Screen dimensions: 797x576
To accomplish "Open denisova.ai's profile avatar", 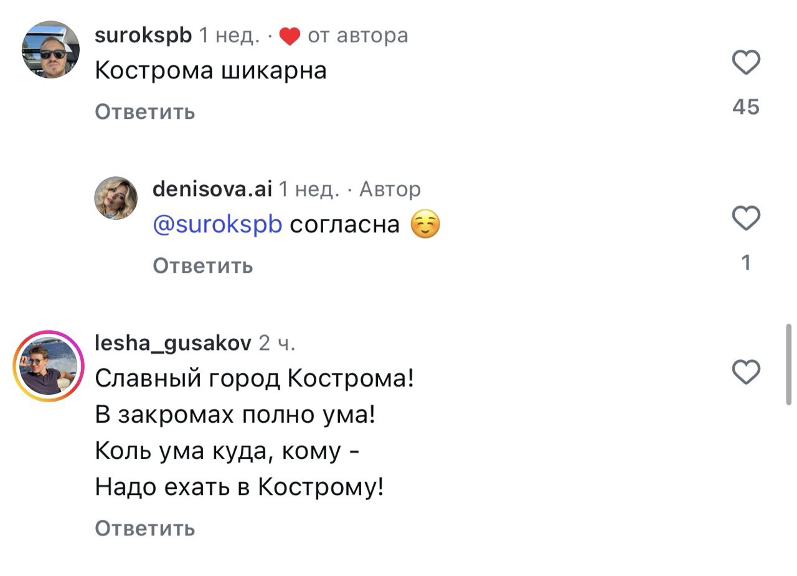I will [116, 197].
